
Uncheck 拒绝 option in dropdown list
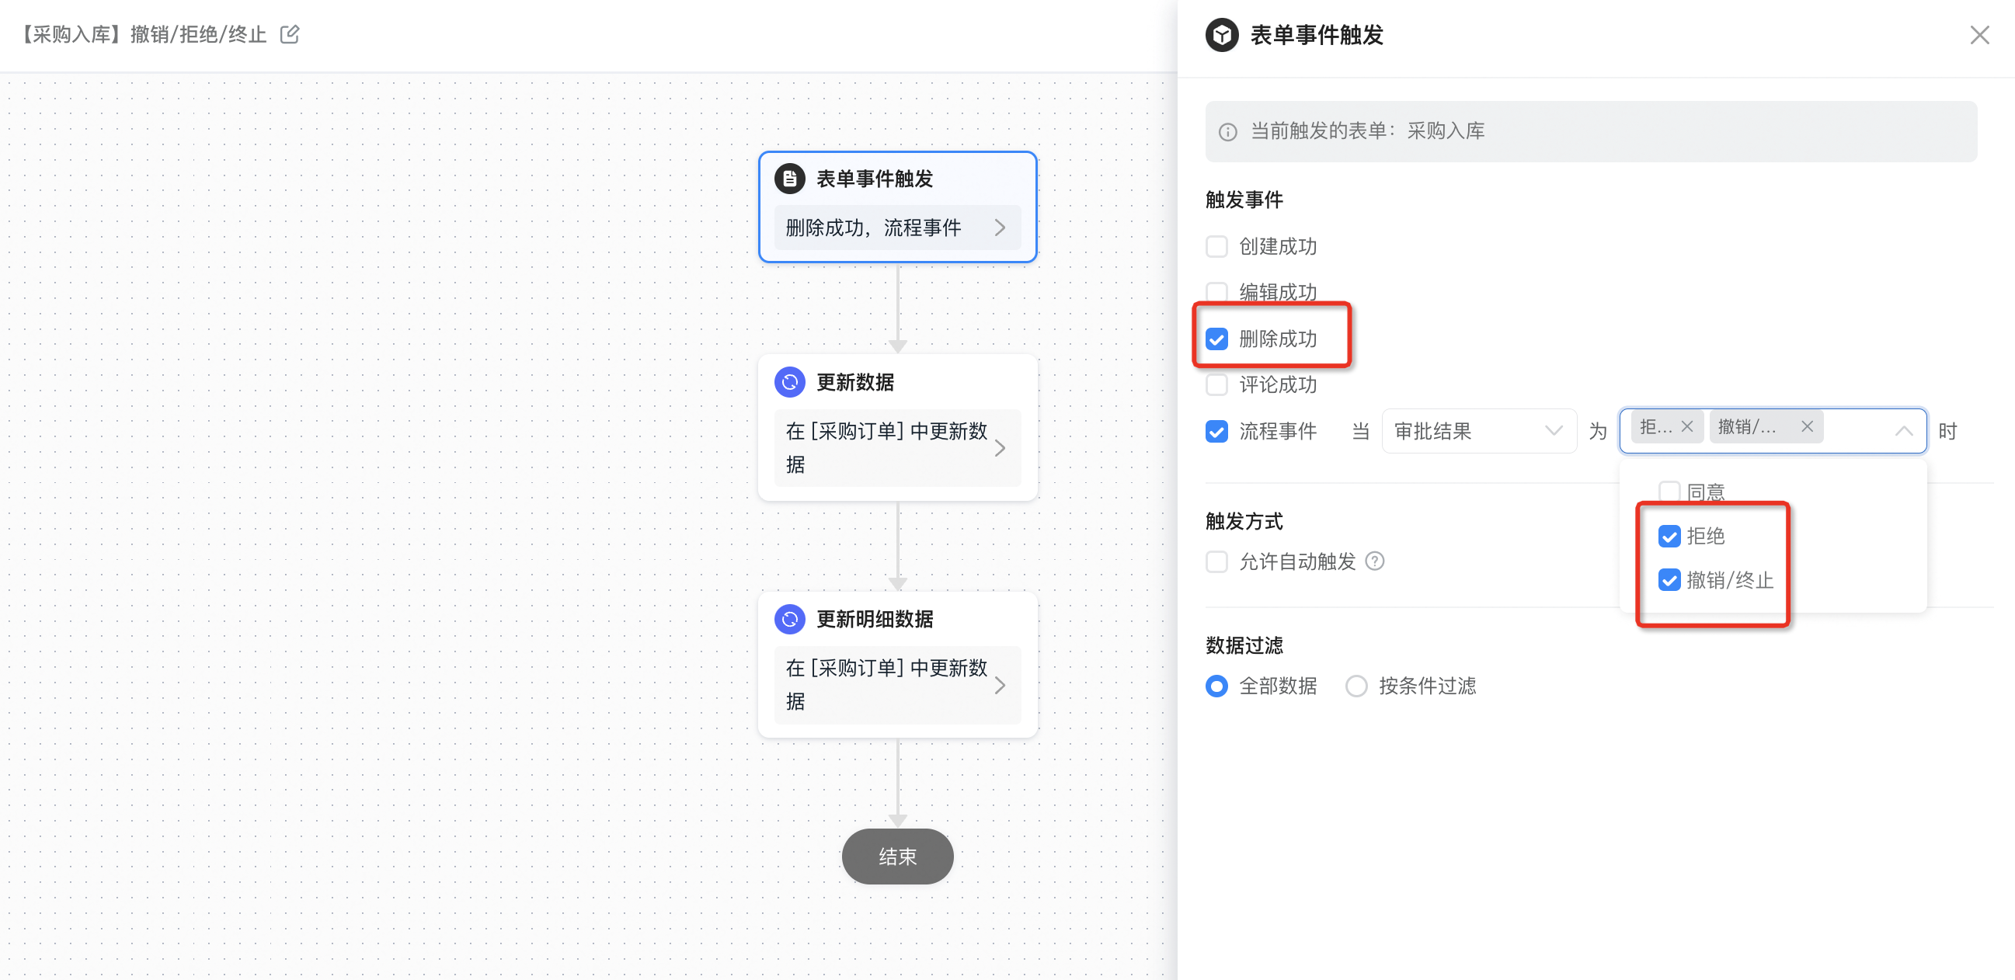pyautogui.click(x=1669, y=536)
